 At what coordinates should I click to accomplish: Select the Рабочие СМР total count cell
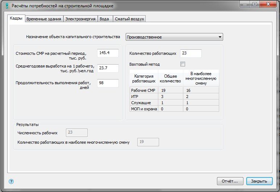point(171,90)
